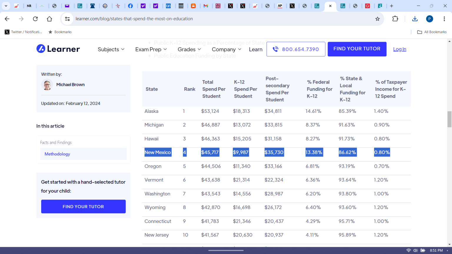Open Chrome three-dot menu

pyautogui.click(x=444, y=19)
